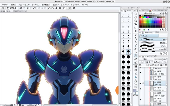
Task: Select the Ruler triangle tool
Action: pos(136,77)
